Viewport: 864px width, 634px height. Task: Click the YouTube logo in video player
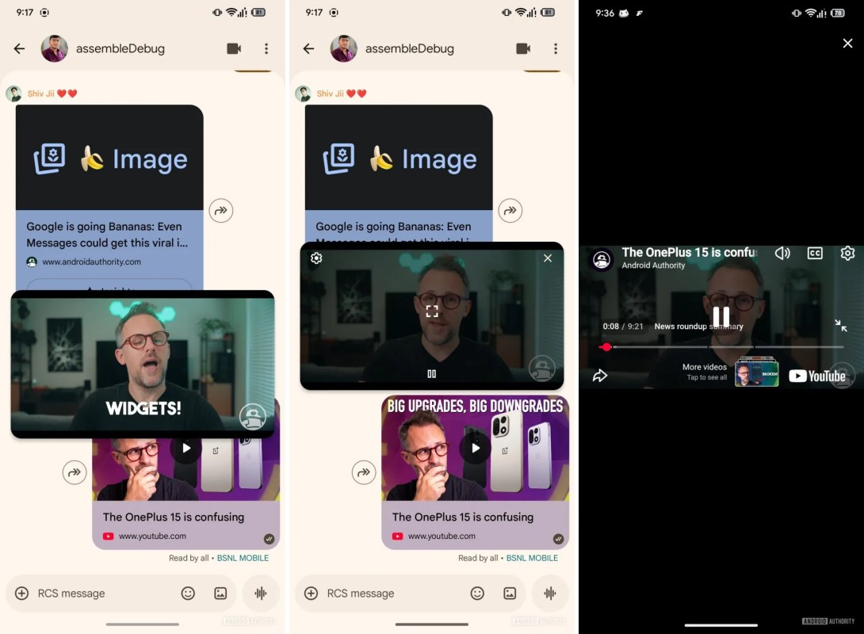point(816,376)
